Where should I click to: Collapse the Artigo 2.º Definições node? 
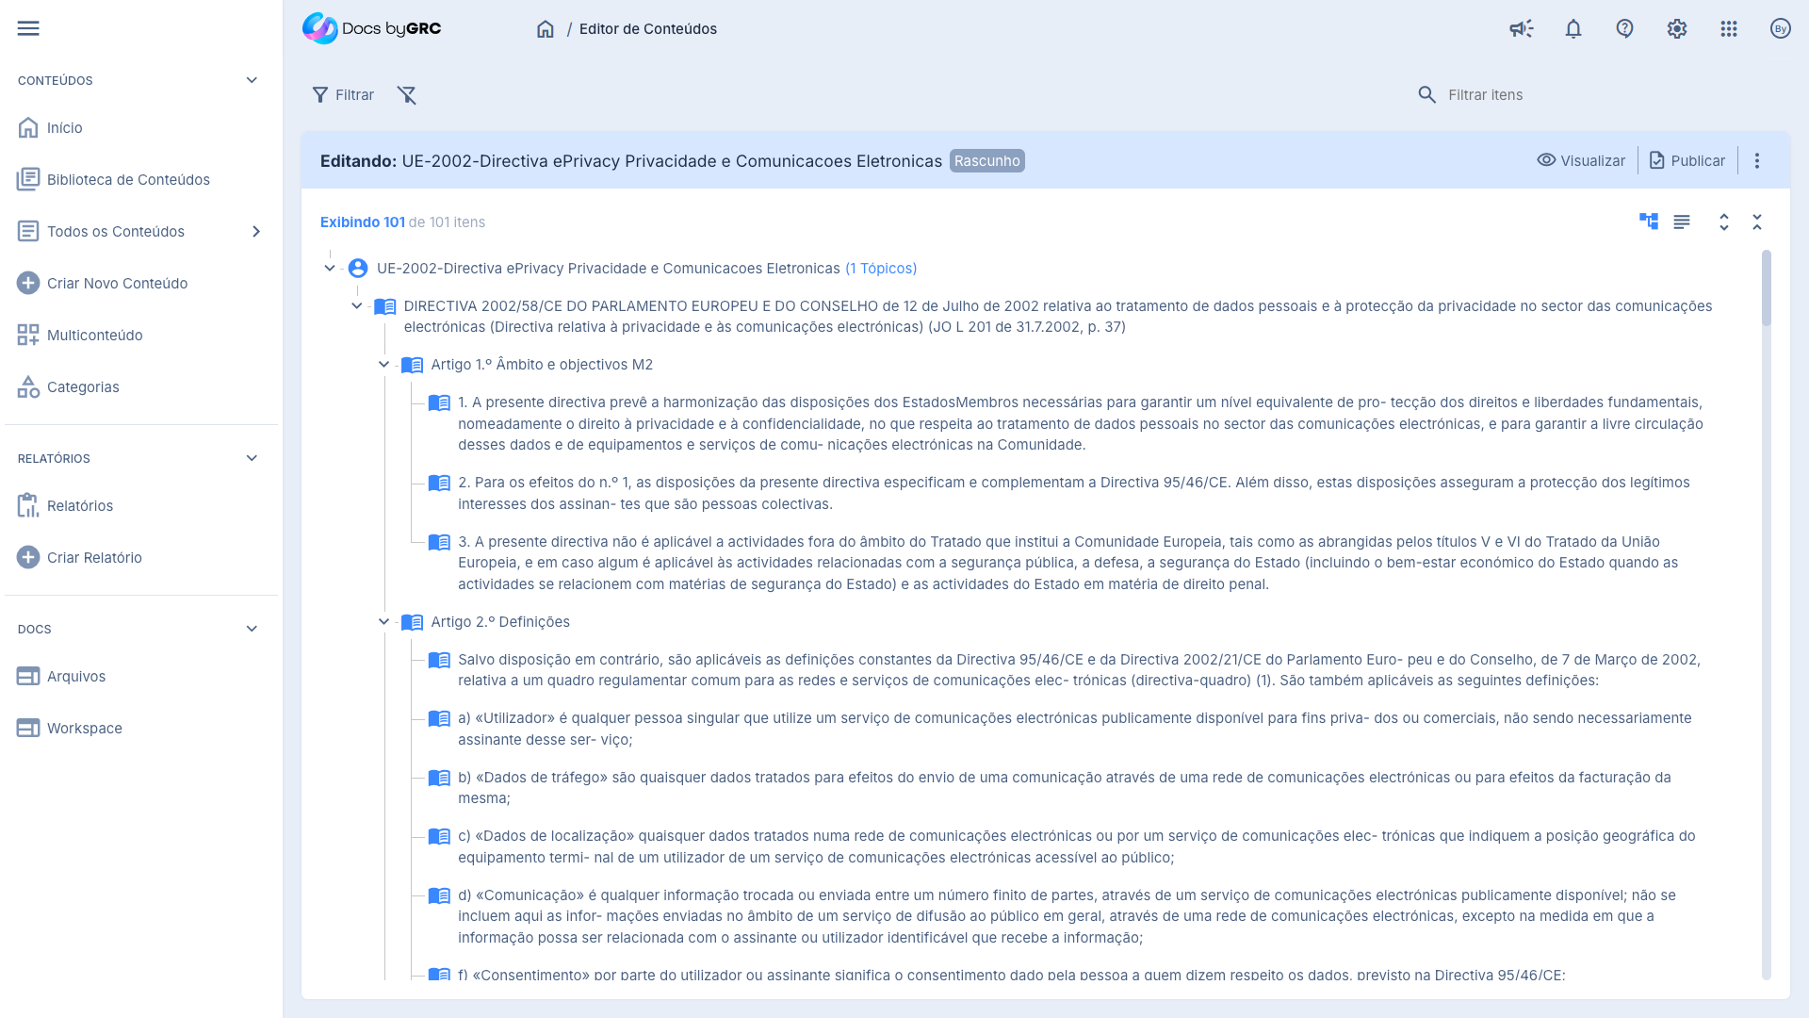[x=383, y=622]
